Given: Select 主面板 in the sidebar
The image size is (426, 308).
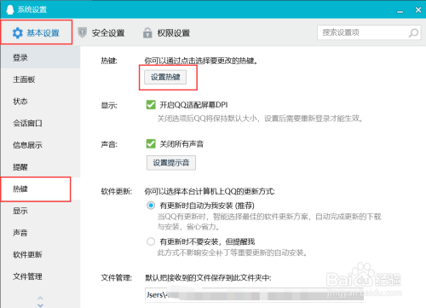Looking at the screenshot, I should [x=40, y=79].
